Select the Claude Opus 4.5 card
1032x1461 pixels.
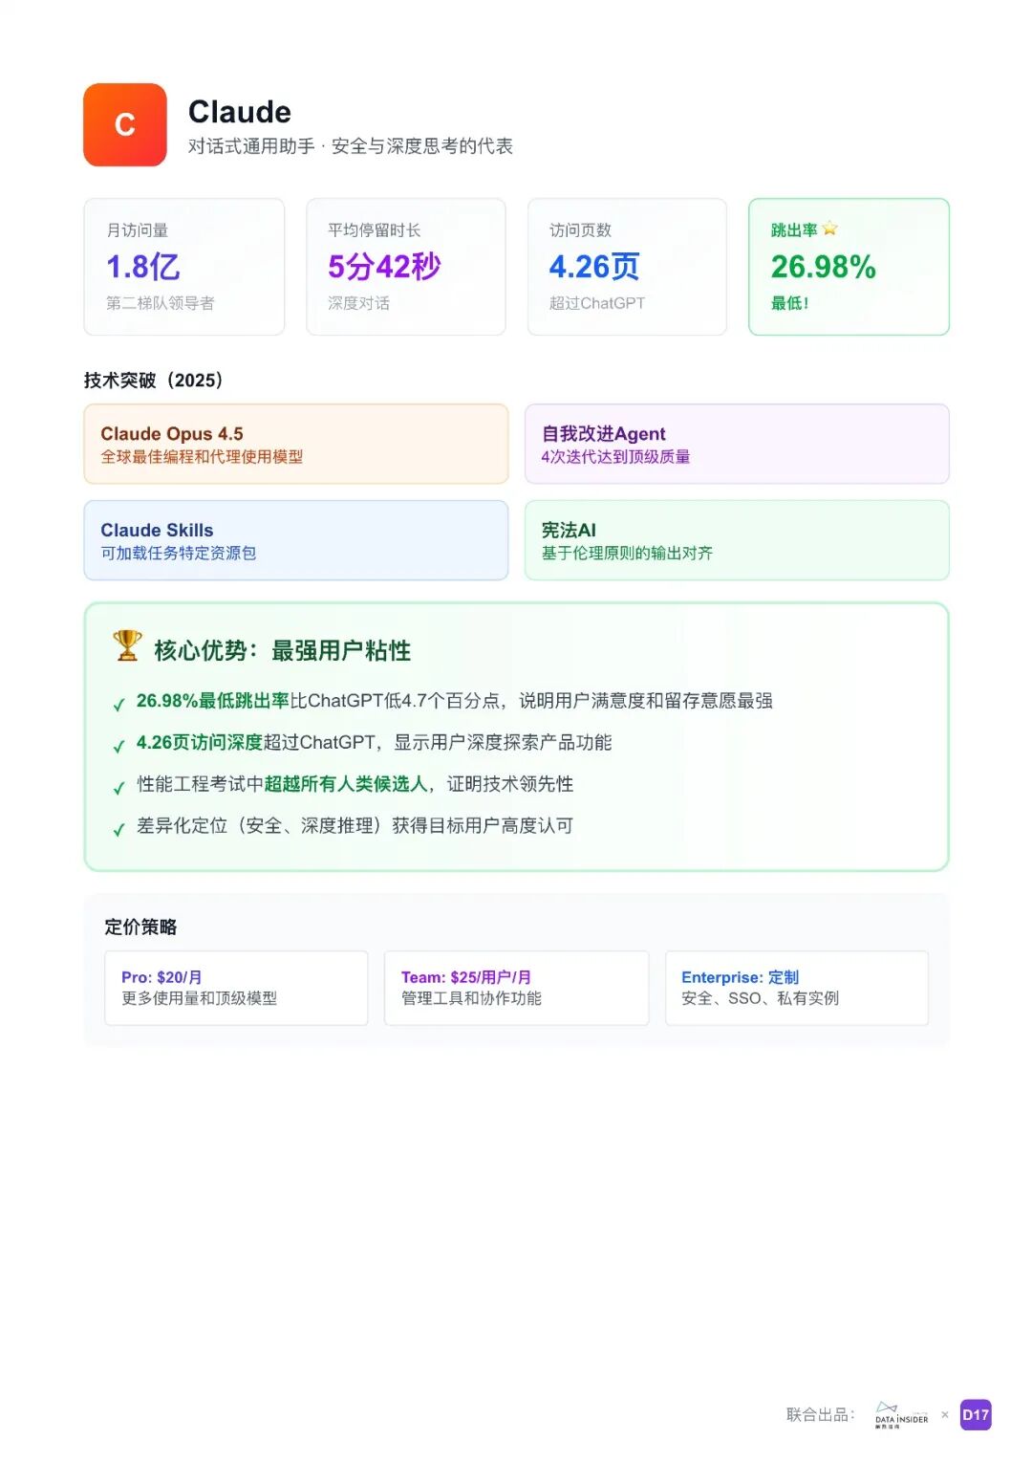click(296, 444)
